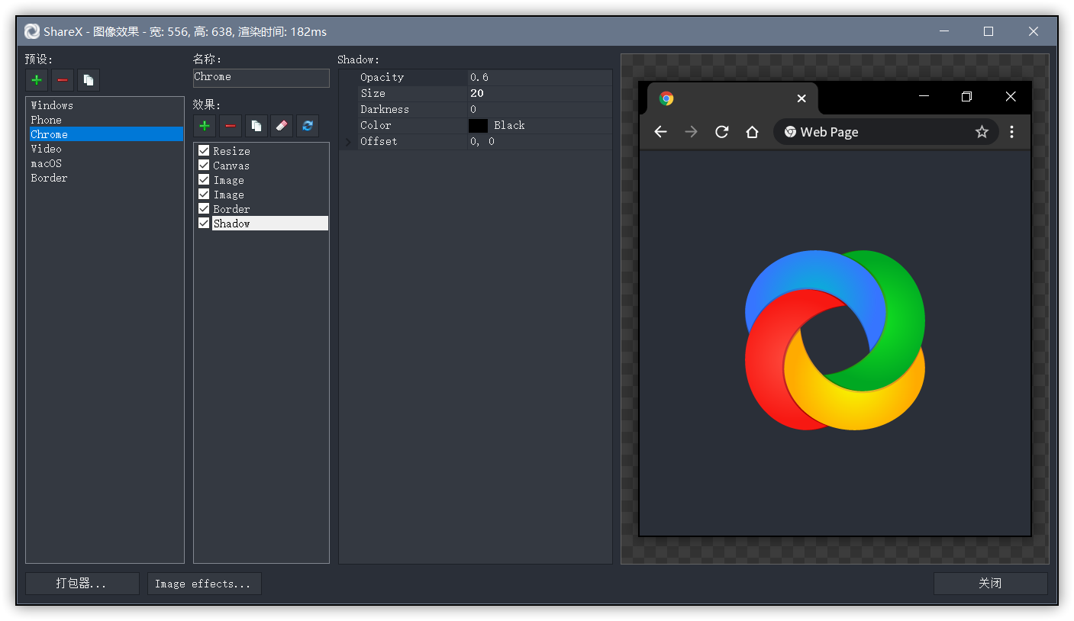The width and height of the screenshot is (1074, 621).
Task: Remove the selected preset with red minus
Action: coord(63,80)
